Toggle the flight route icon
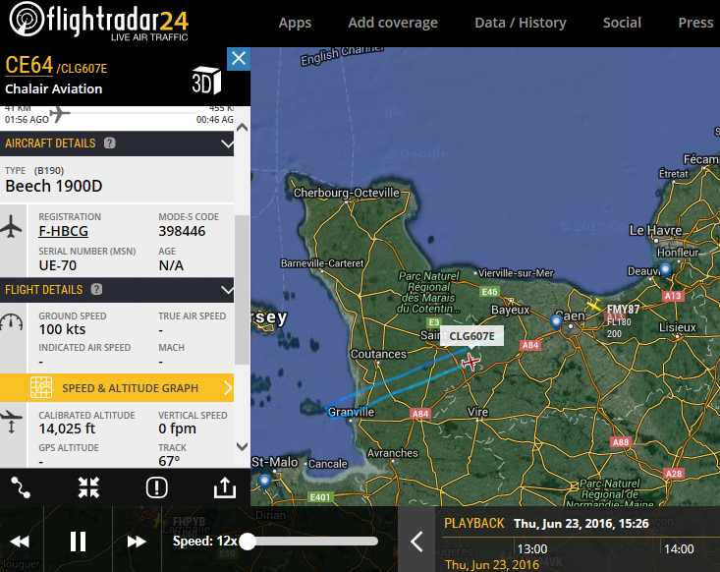This screenshot has width=720, height=572. click(x=21, y=487)
